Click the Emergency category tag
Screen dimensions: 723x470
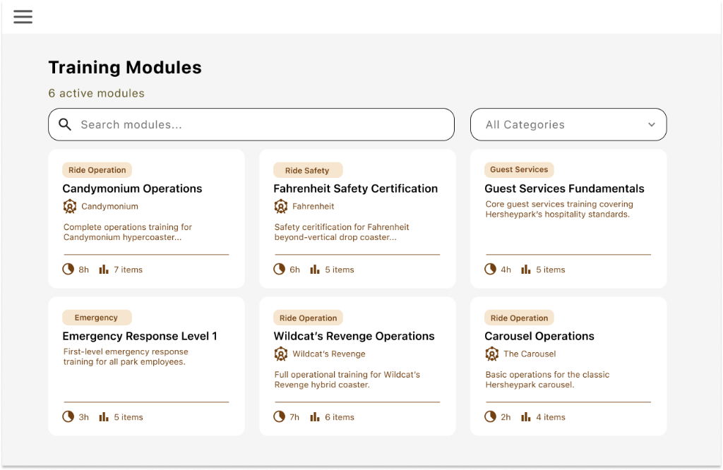click(97, 318)
